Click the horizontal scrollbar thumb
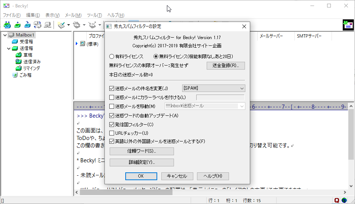The height and width of the screenshot is (204, 355). tap(126, 192)
